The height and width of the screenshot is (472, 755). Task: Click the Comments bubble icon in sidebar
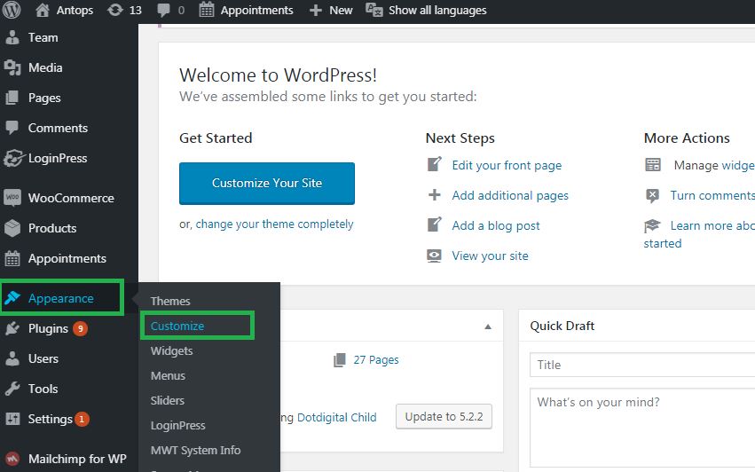pyautogui.click(x=12, y=128)
